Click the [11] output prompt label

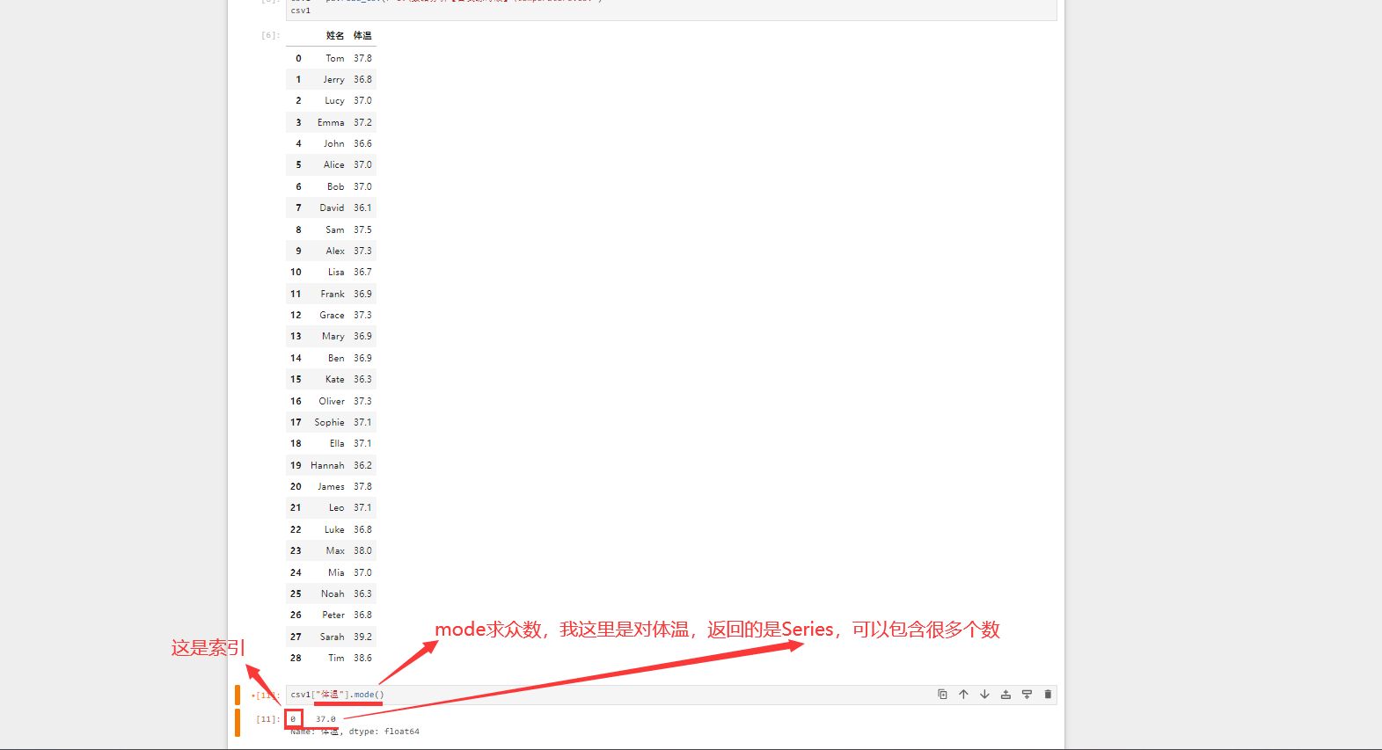pyautogui.click(x=267, y=719)
